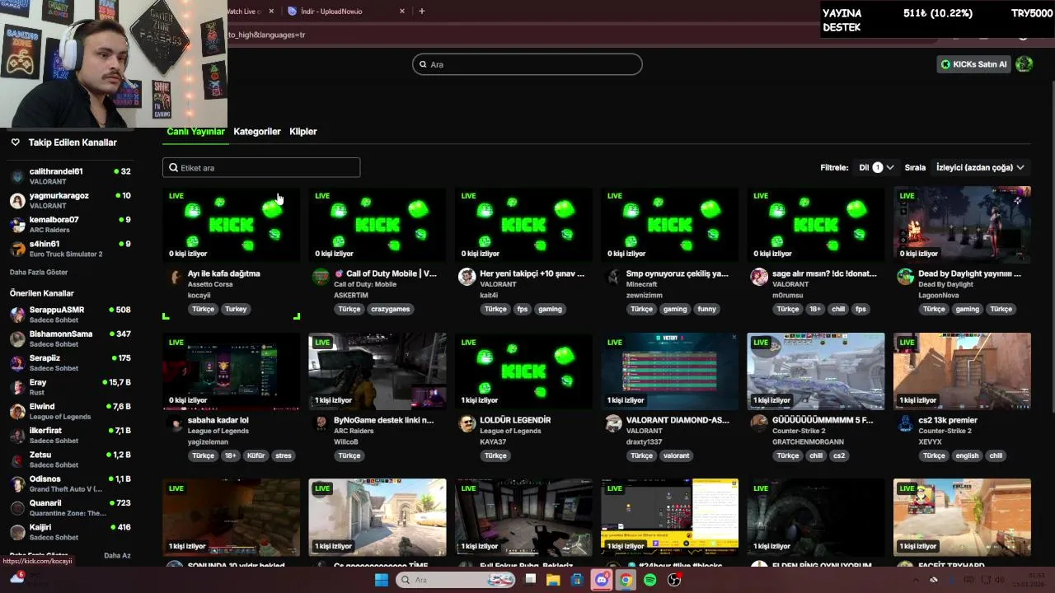The height and width of the screenshot is (593, 1055).
Task: Click GRATCHENMORGANN streamer avatar
Action: [759, 424]
